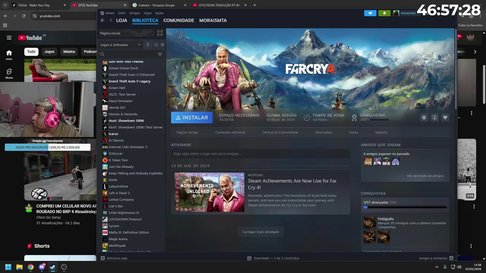The width and height of the screenshot is (486, 273).
Task: Open Achievements Unlocked news thumbnail
Action: (x=210, y=192)
